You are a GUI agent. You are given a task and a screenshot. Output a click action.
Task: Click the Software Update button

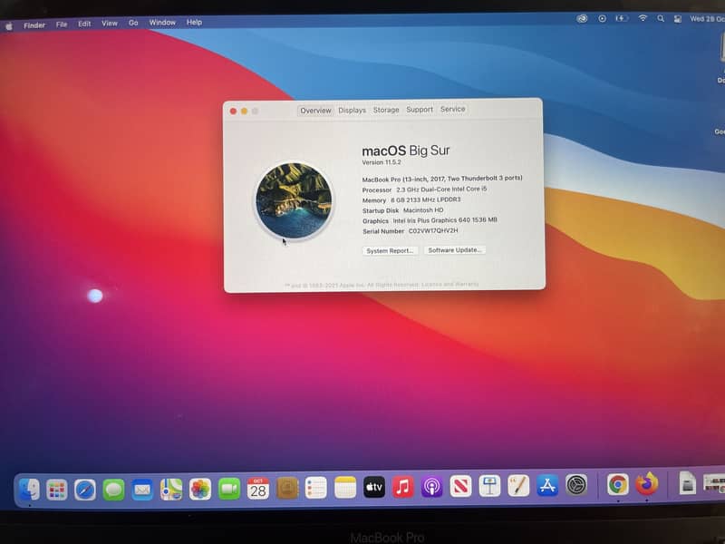coord(455,250)
